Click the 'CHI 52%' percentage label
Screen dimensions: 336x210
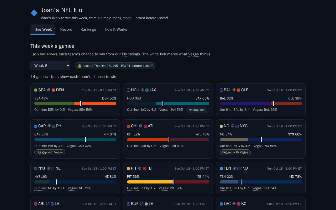point(134,134)
